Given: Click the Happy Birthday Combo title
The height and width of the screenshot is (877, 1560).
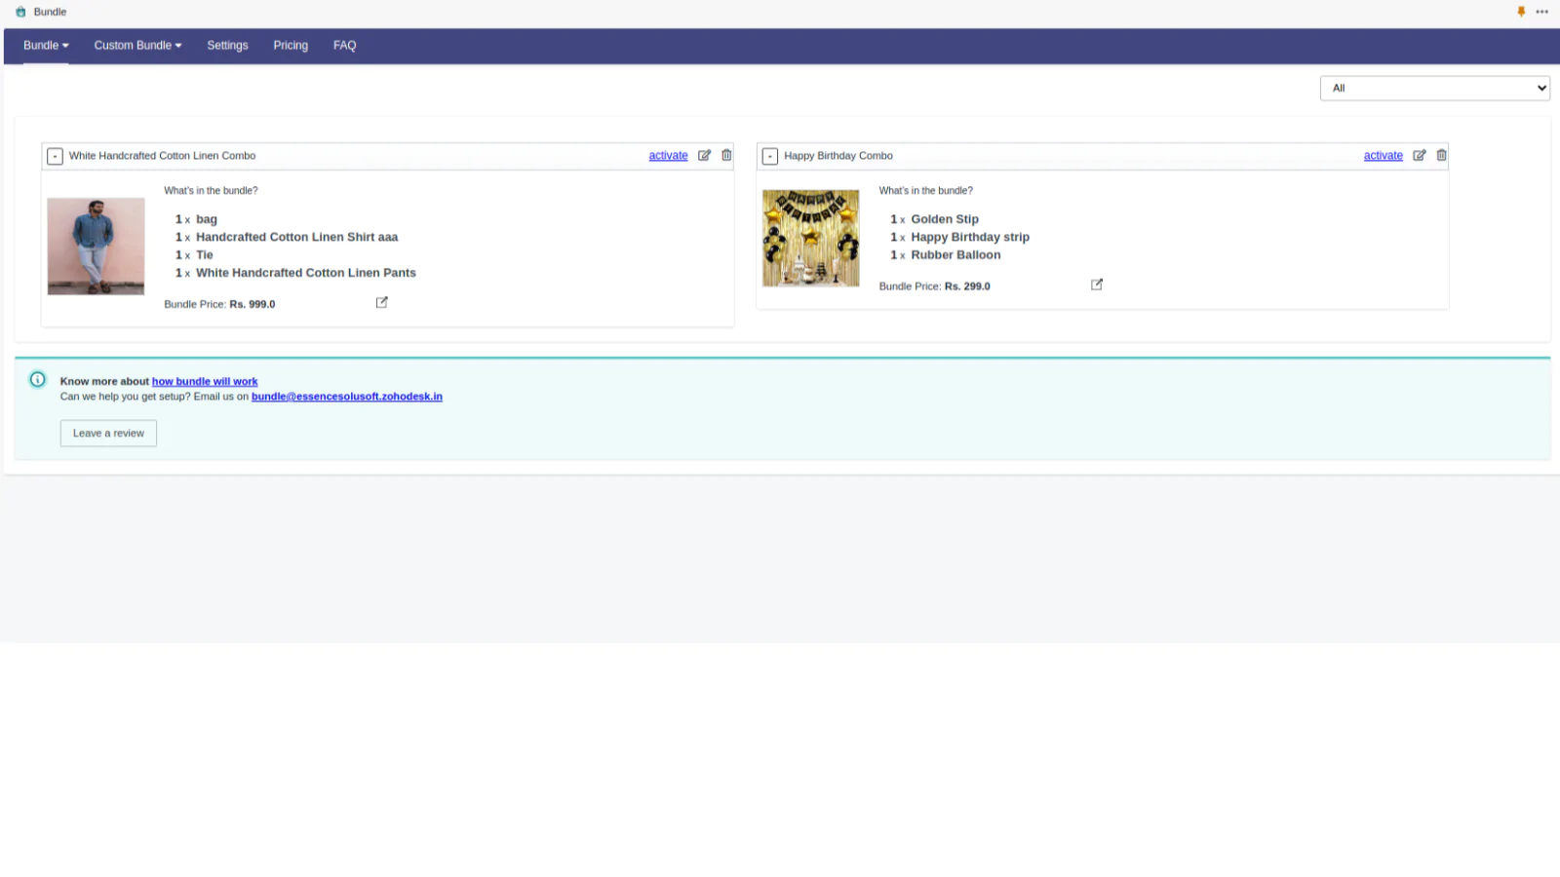Looking at the screenshot, I should (838, 156).
